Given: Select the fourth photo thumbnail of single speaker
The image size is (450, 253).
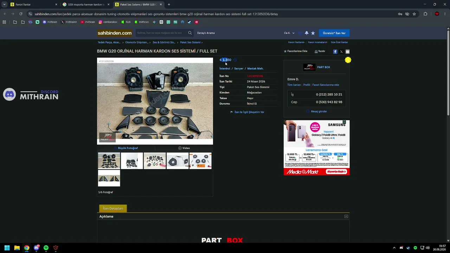Looking at the screenshot, I should click(178, 161).
